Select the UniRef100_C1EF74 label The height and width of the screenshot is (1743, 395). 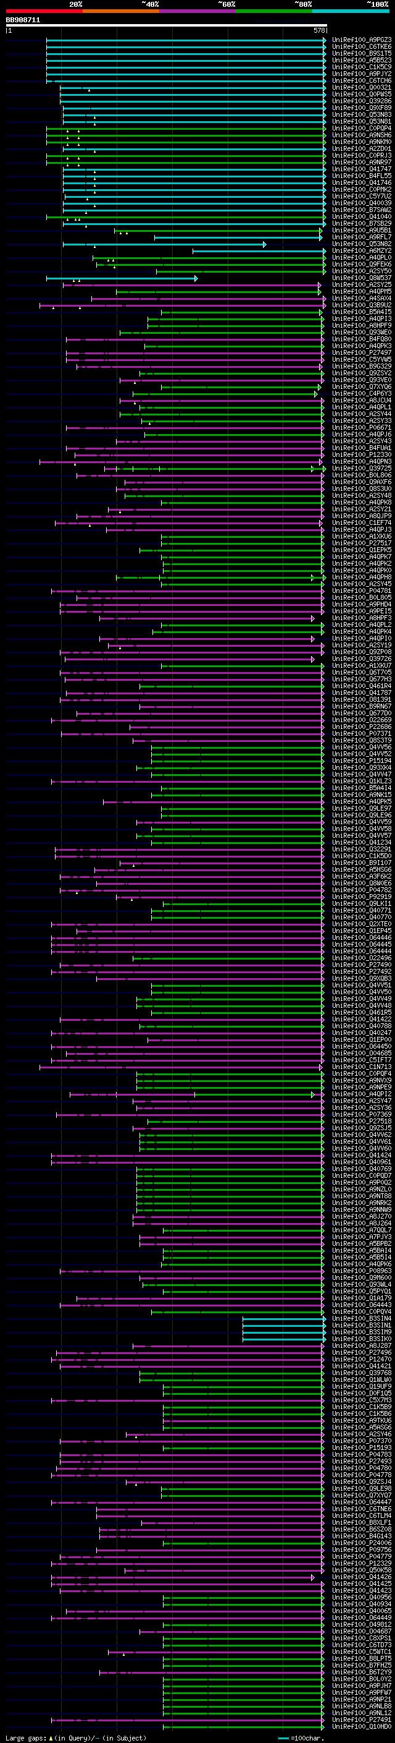[x=362, y=523]
